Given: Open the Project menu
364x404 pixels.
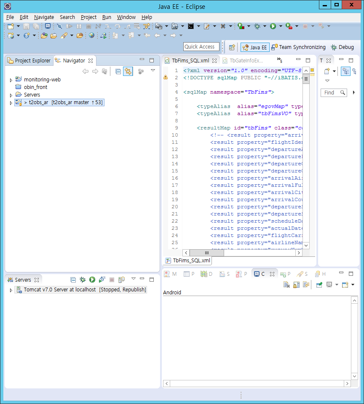Looking at the screenshot, I should (88, 17).
